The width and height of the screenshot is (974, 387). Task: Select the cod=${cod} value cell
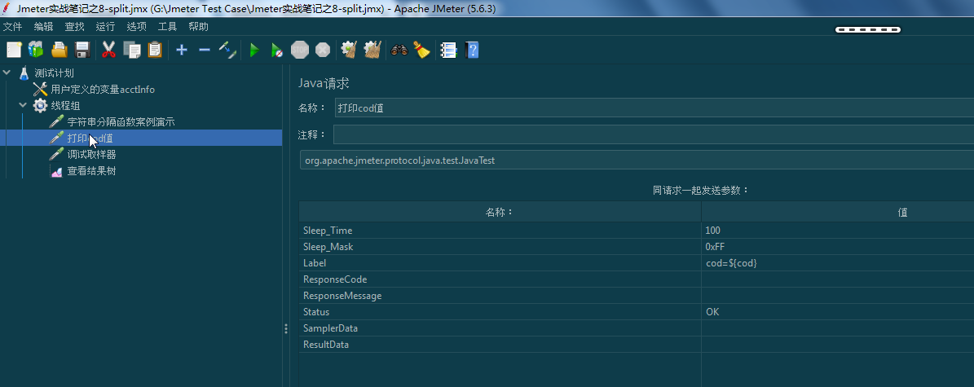click(x=838, y=263)
